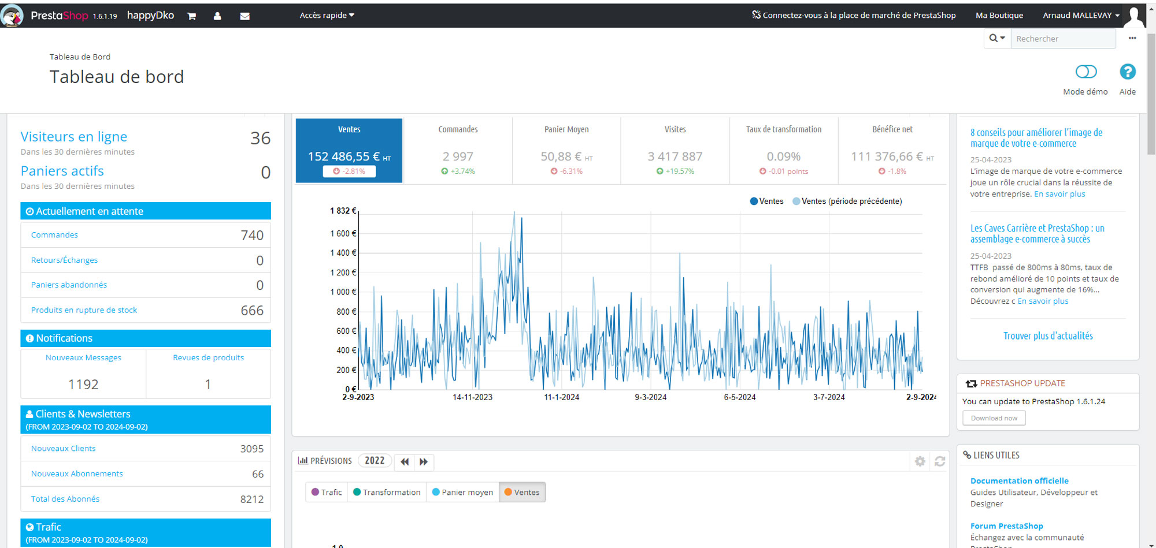Image resolution: width=1156 pixels, height=548 pixels.
Task: Click the happyDko shop name
Action: (150, 16)
